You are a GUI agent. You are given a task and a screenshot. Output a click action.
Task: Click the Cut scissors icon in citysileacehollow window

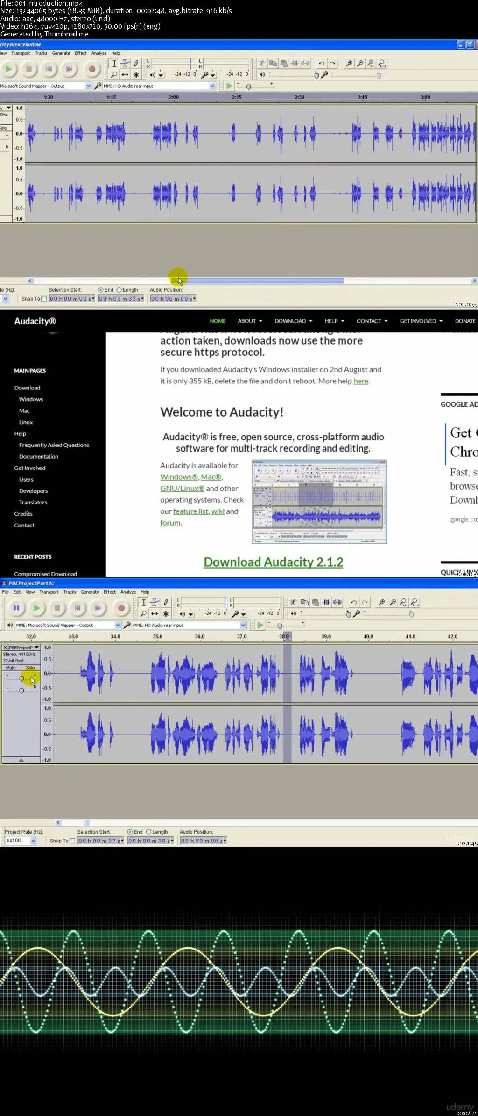point(262,64)
